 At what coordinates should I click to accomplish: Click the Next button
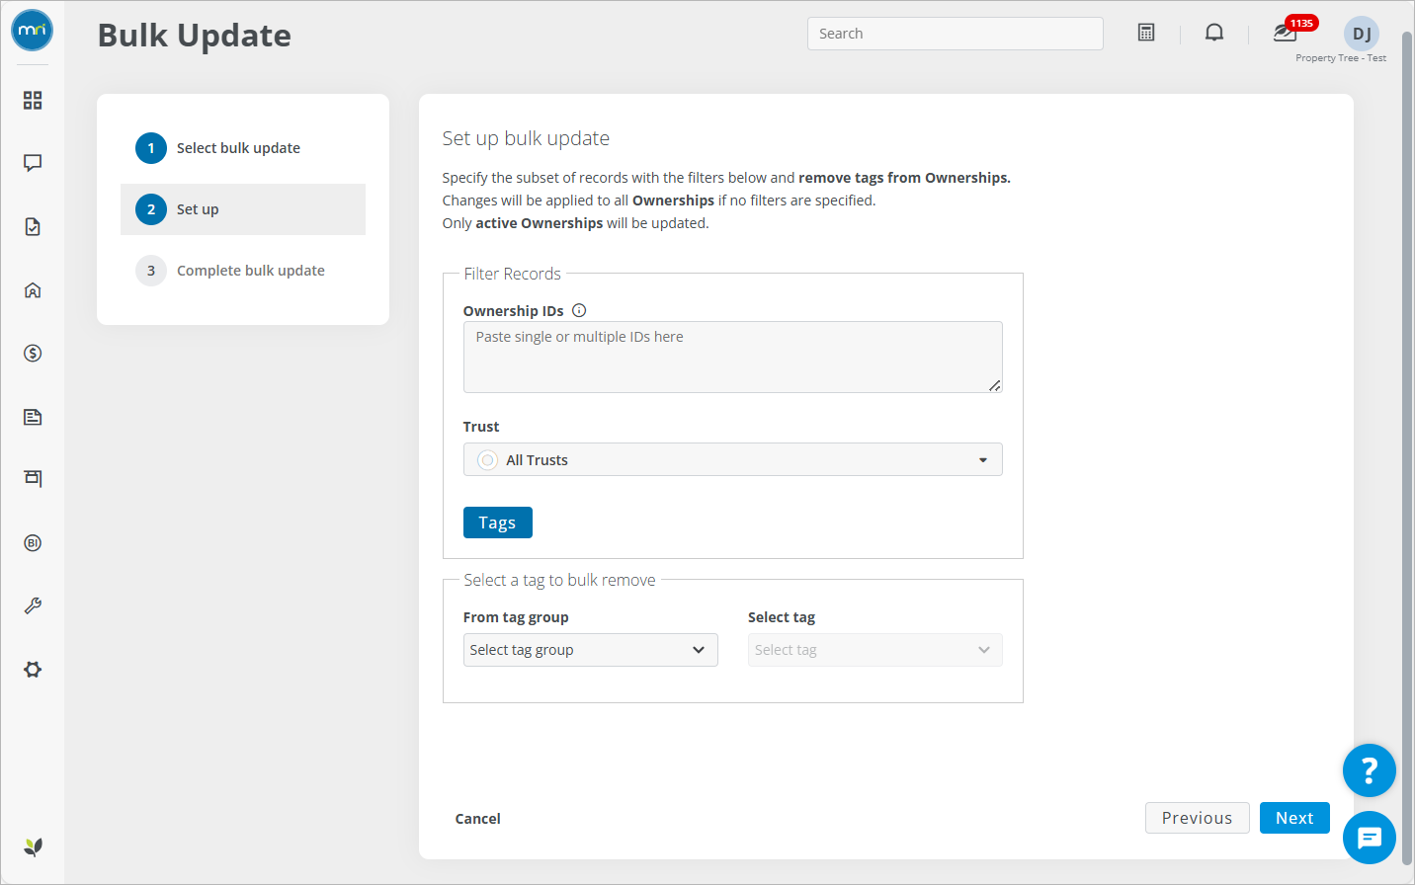click(x=1294, y=818)
